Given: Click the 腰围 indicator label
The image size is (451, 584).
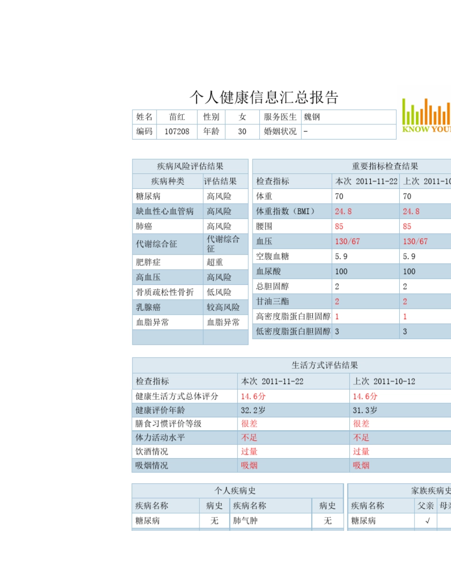Looking at the screenshot, I should 264,226.
